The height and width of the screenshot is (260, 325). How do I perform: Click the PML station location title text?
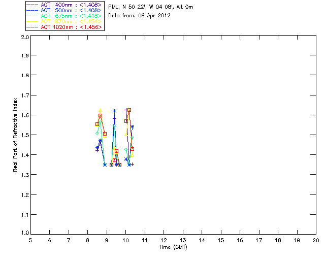151,7
